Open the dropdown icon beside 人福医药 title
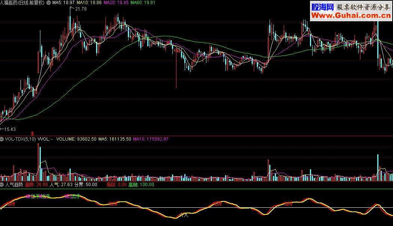Image resolution: width=393 pixels, height=226 pixels. click(49, 3)
